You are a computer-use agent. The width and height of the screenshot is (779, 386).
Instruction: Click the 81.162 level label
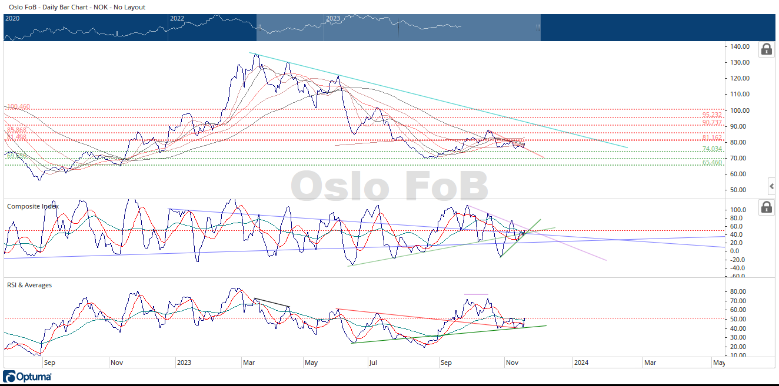[712, 138]
